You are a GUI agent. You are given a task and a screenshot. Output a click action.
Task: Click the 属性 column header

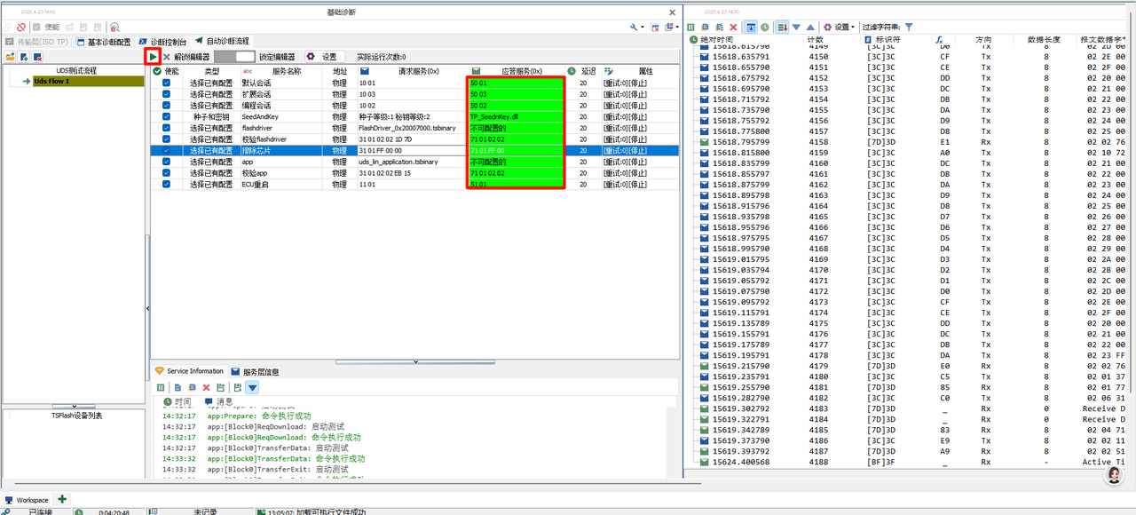(640, 71)
